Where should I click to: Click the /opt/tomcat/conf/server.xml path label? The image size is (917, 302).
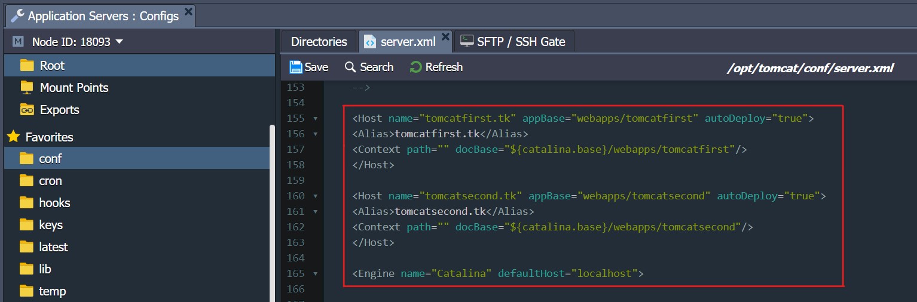810,69
